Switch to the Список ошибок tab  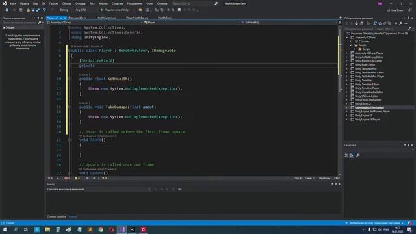click(x=57, y=216)
